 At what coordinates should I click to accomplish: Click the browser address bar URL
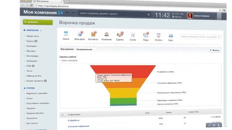[x=53, y=6]
